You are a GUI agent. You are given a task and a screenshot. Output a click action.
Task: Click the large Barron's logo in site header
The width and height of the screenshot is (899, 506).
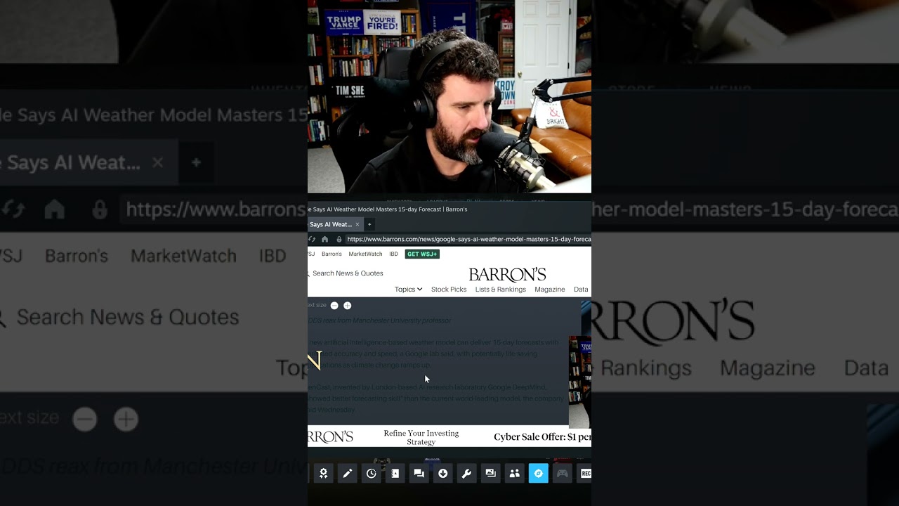(x=507, y=274)
